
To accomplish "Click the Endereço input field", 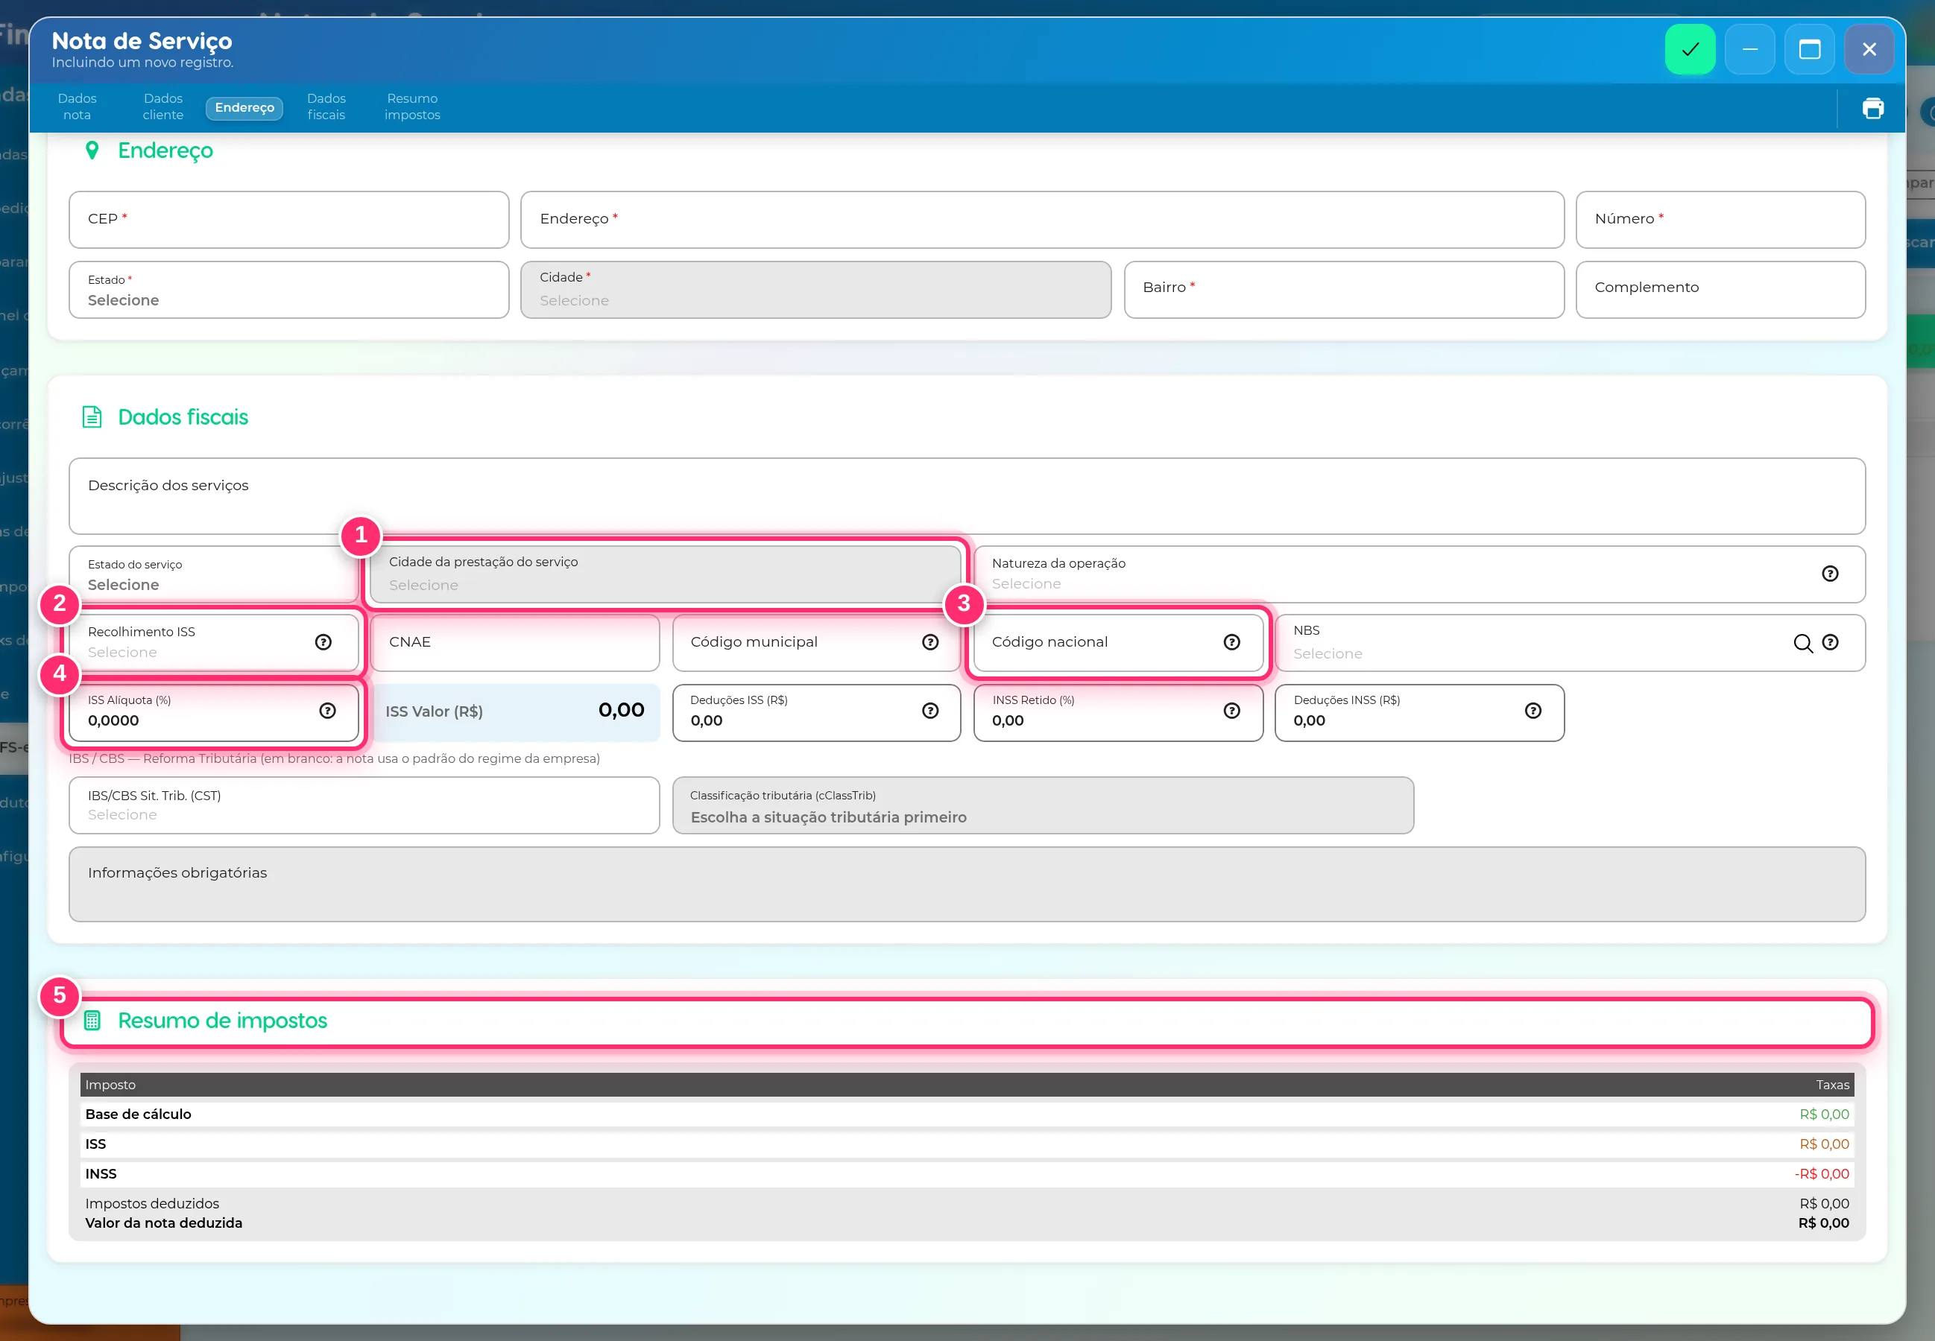I will (x=1042, y=220).
